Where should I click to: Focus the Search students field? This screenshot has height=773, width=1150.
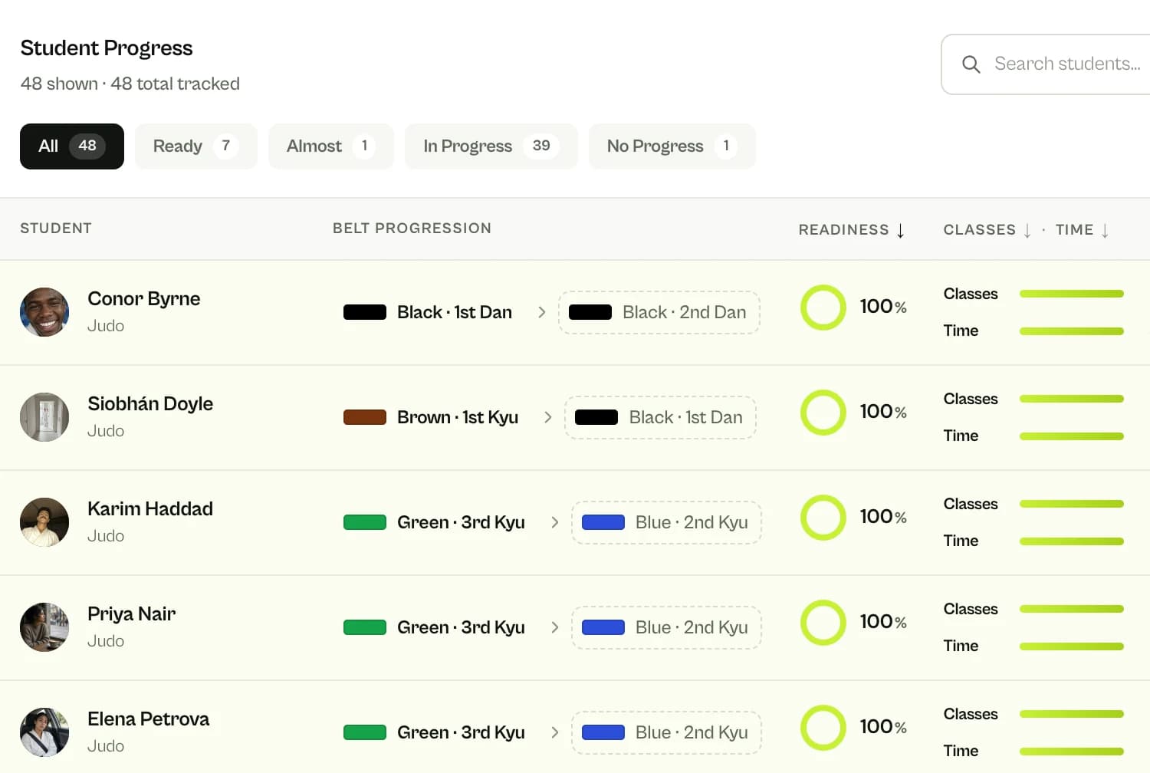click(x=1046, y=64)
